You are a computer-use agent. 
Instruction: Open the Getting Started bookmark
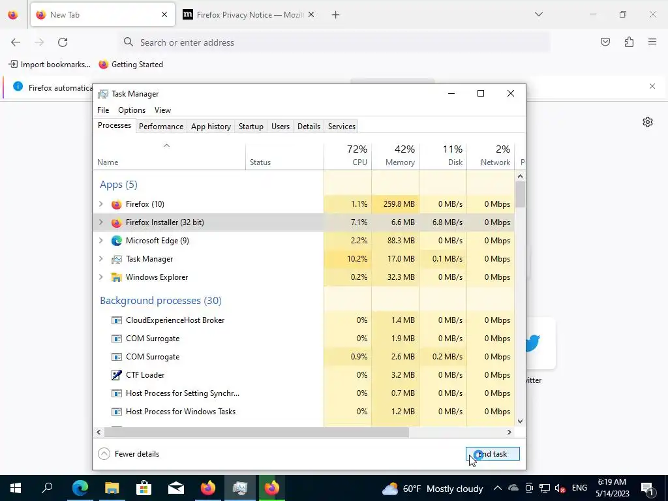130,65
